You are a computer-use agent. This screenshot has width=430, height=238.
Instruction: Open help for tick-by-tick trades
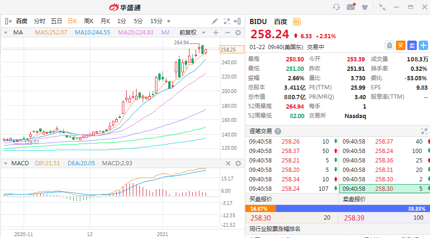[278, 131]
